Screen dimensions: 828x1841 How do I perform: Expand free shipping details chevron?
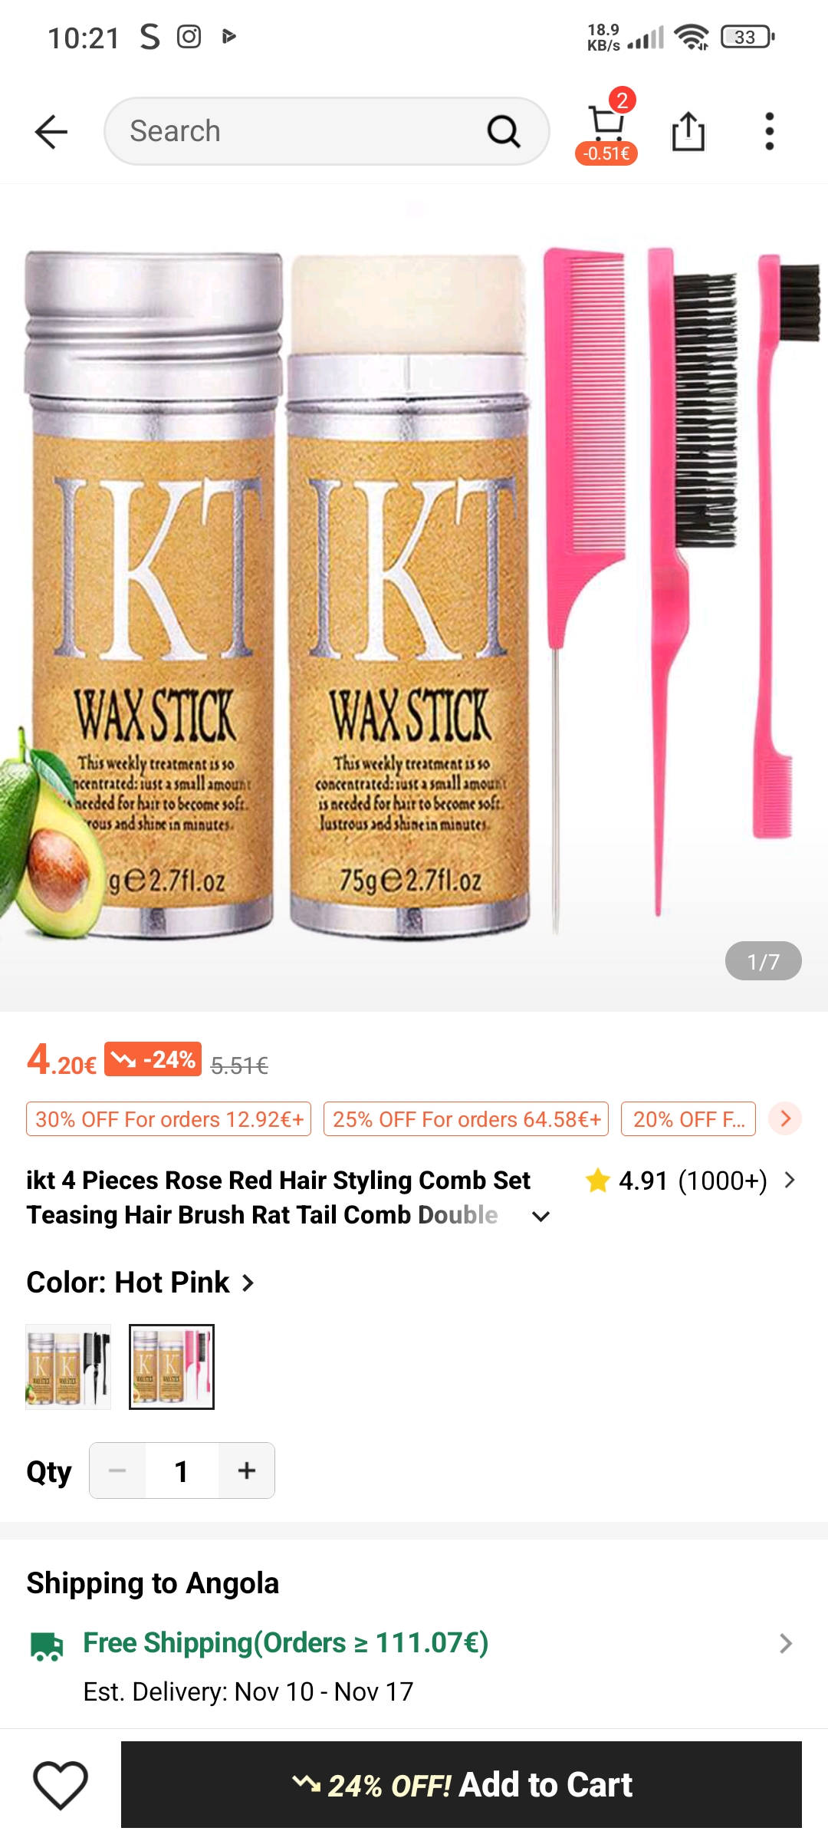[x=785, y=1643]
